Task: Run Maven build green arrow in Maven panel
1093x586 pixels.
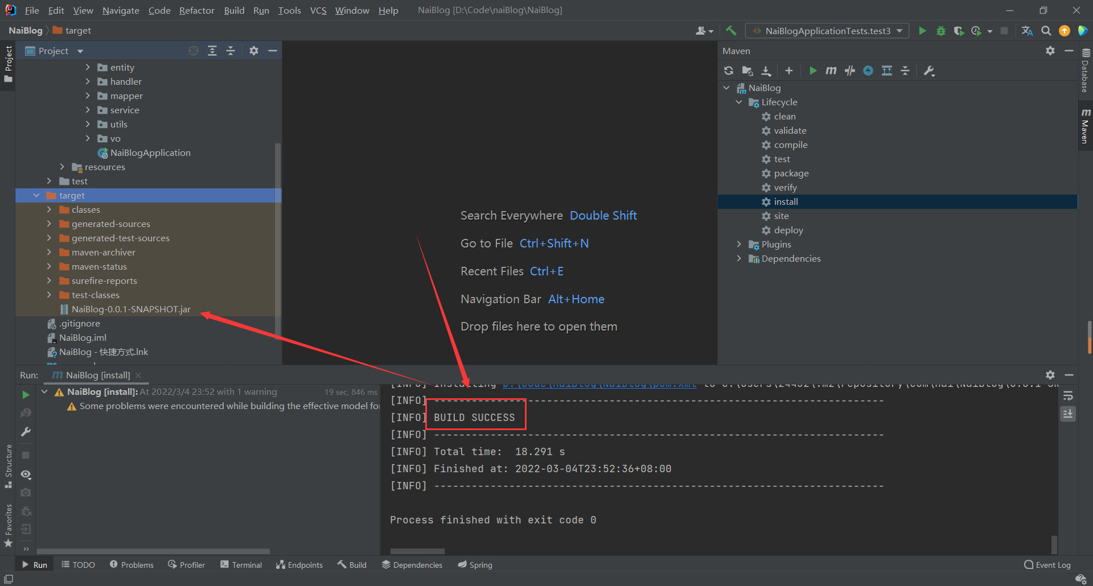Action: 813,71
